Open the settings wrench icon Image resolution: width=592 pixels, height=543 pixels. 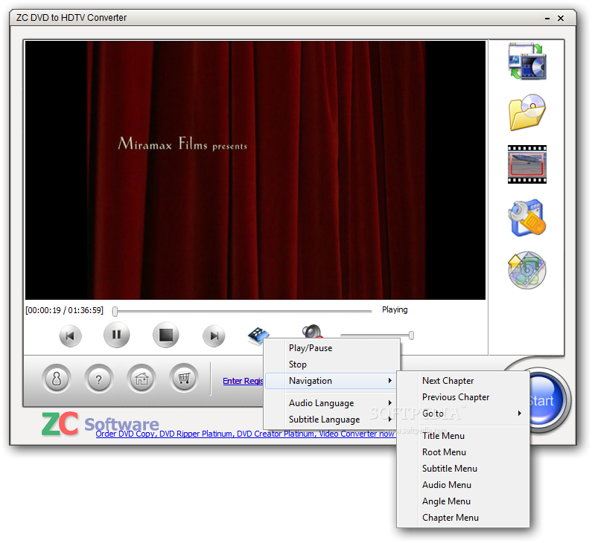click(x=527, y=218)
